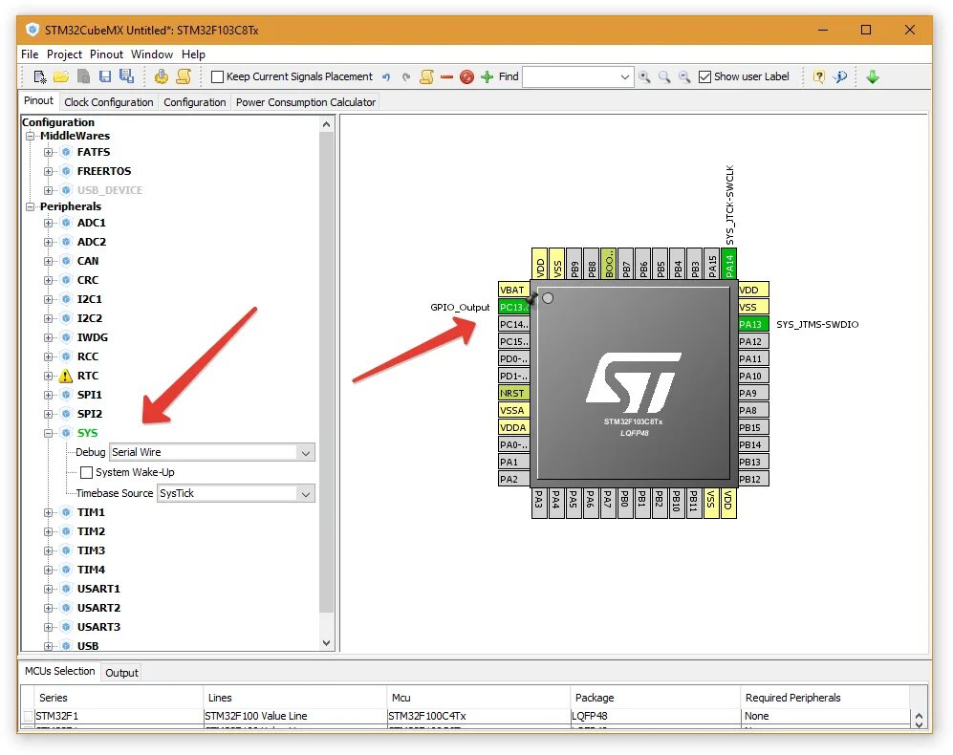Screen dimensions: 953x755
Task: Click the NRST pin on chip
Action: 514,394
